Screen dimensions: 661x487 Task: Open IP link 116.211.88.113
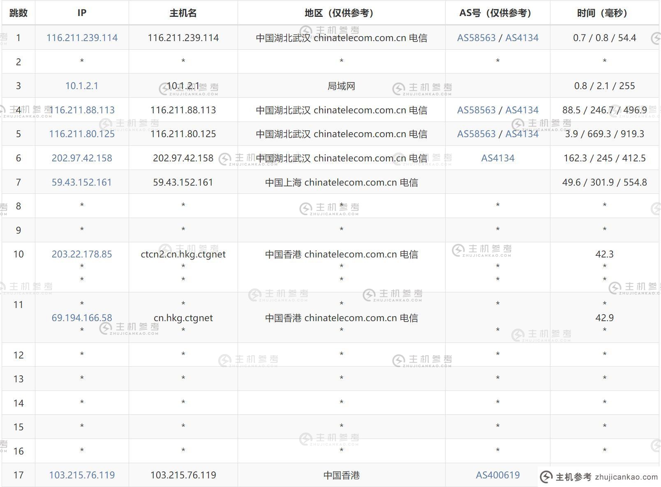tap(82, 110)
